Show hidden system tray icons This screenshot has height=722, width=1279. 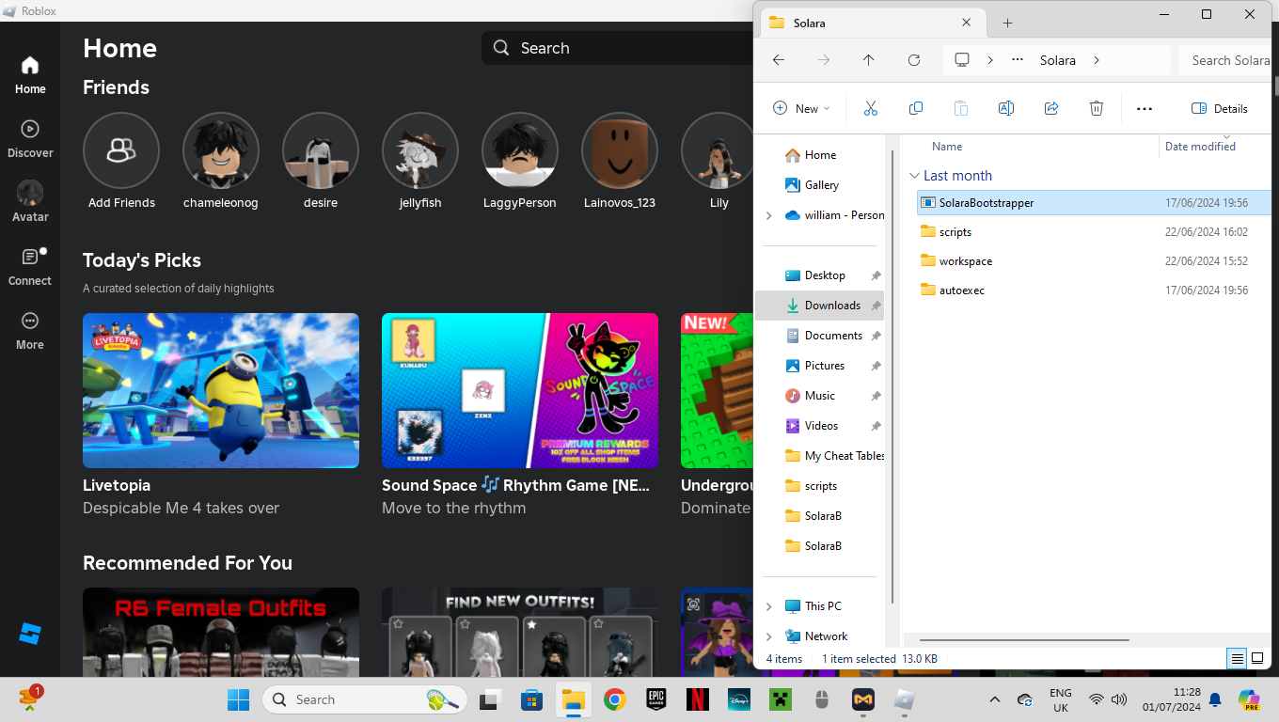tap(995, 699)
